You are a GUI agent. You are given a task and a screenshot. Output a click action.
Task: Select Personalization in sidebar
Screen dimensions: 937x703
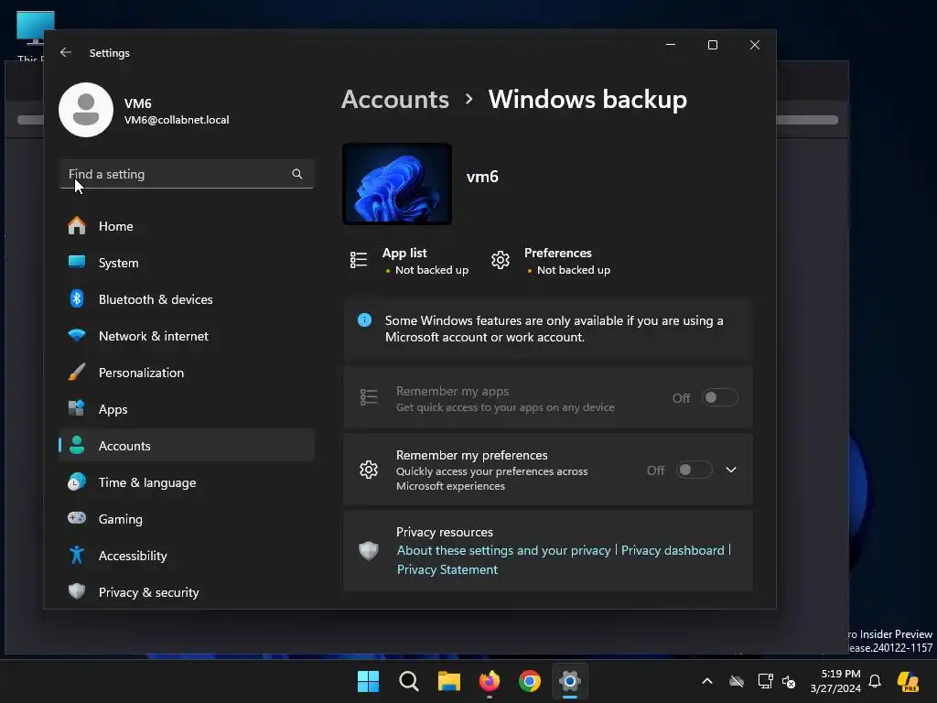(x=187, y=373)
